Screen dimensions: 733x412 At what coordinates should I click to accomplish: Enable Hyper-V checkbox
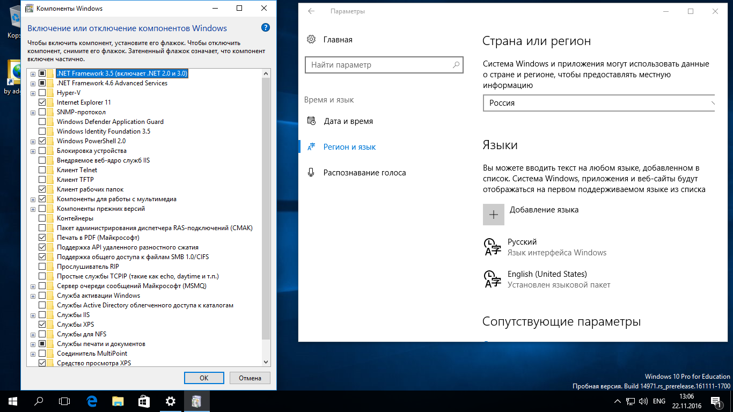coord(42,93)
